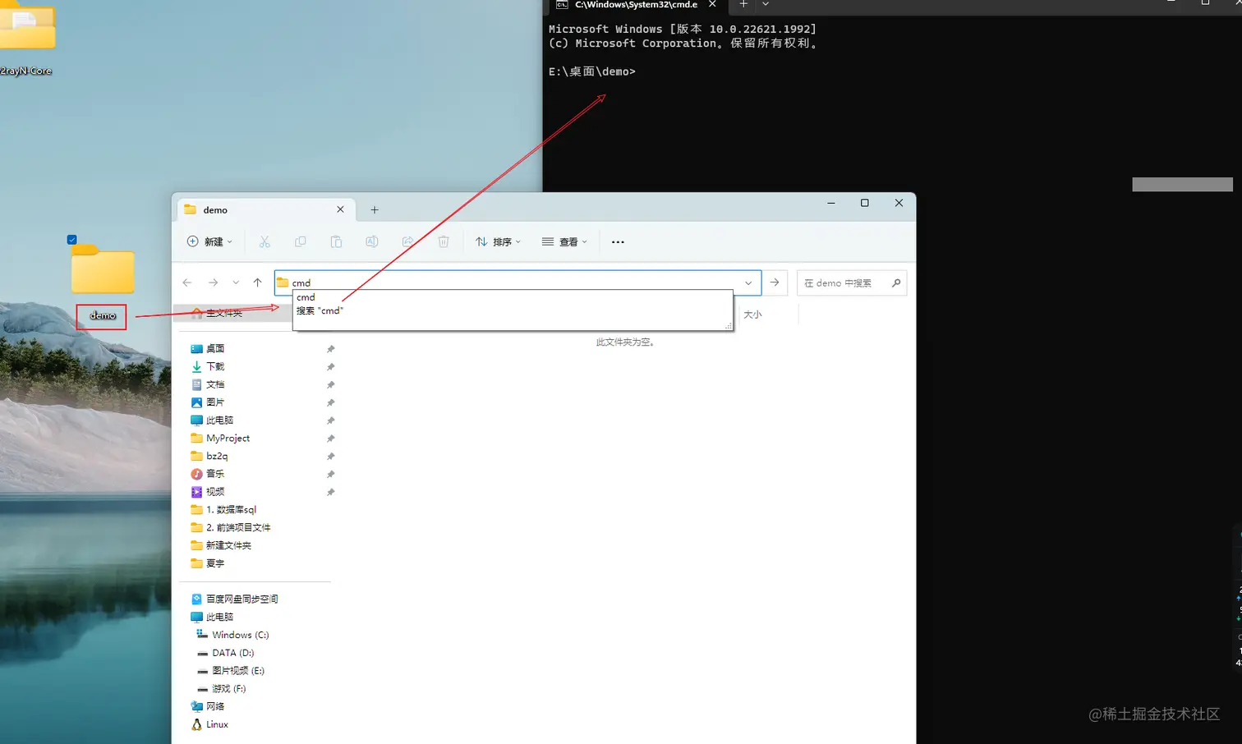
Task: Click the Cut scissors icon in Explorer toolbar
Action: point(264,241)
